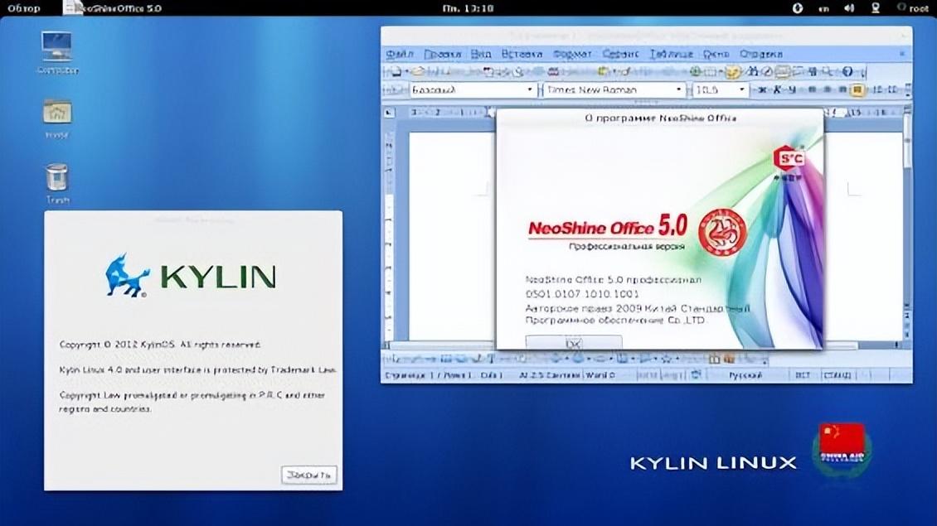Open the Navigator compass icon

coord(767,72)
